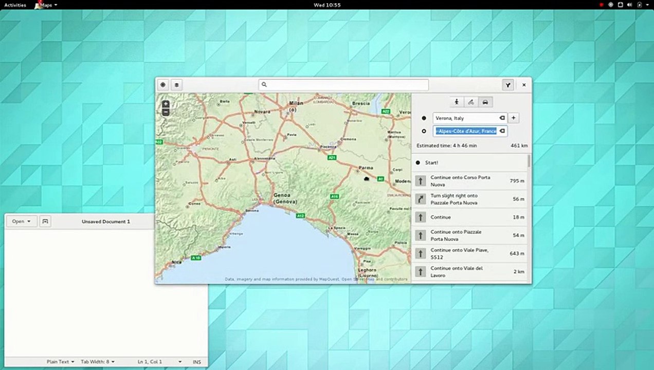Select bicycle route mode
Image resolution: width=654 pixels, height=370 pixels.
pyautogui.click(x=471, y=102)
